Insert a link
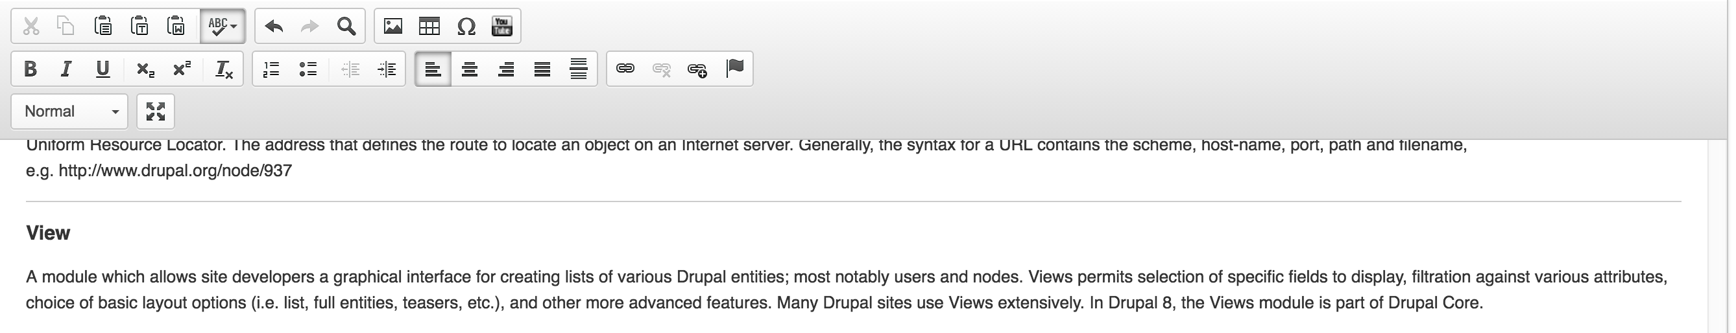The width and height of the screenshot is (1736, 333). (x=625, y=69)
